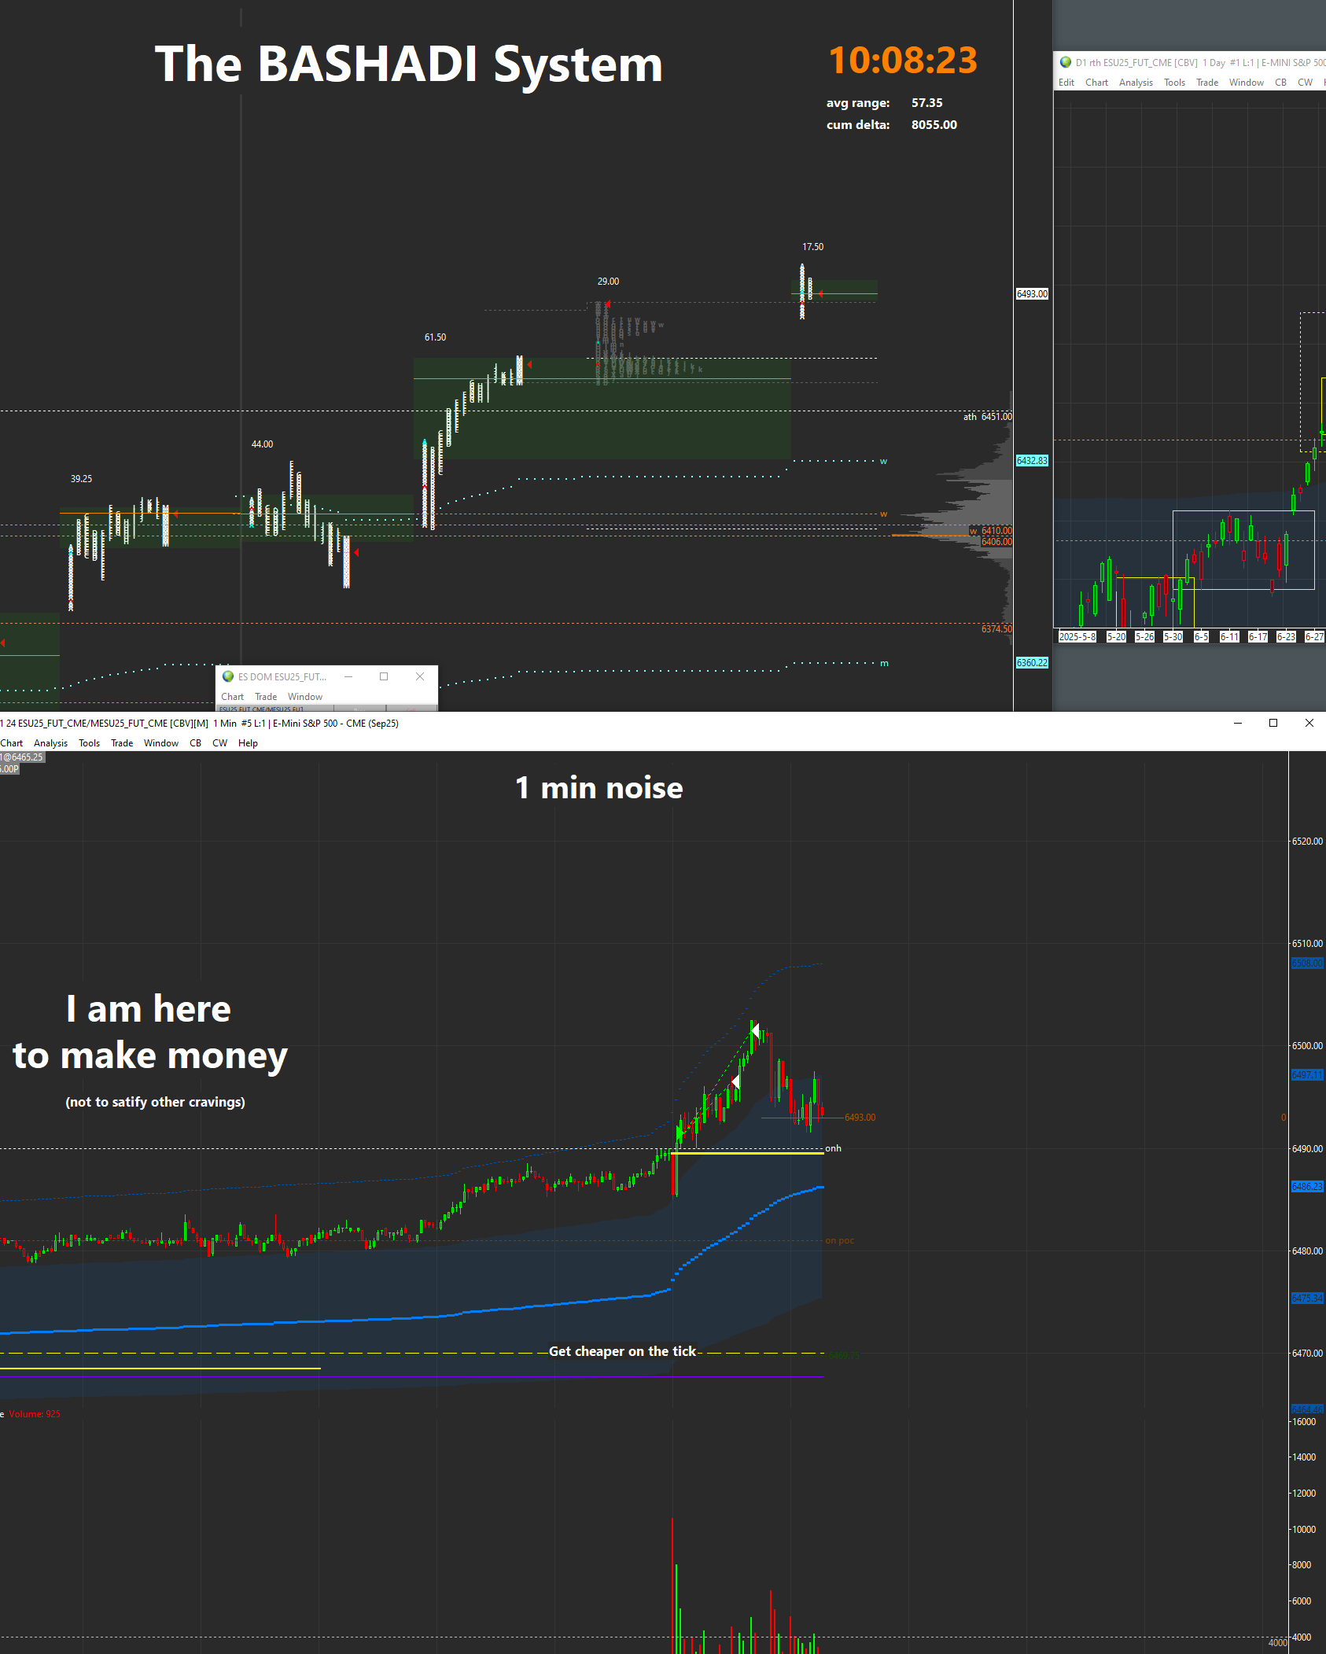Open Chart menu in the 1 Min window
Screen dimensions: 1326x1654
(x=12, y=743)
